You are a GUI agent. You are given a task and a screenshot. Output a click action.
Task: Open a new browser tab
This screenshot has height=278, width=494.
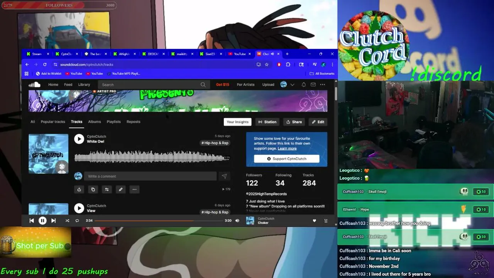click(x=287, y=54)
